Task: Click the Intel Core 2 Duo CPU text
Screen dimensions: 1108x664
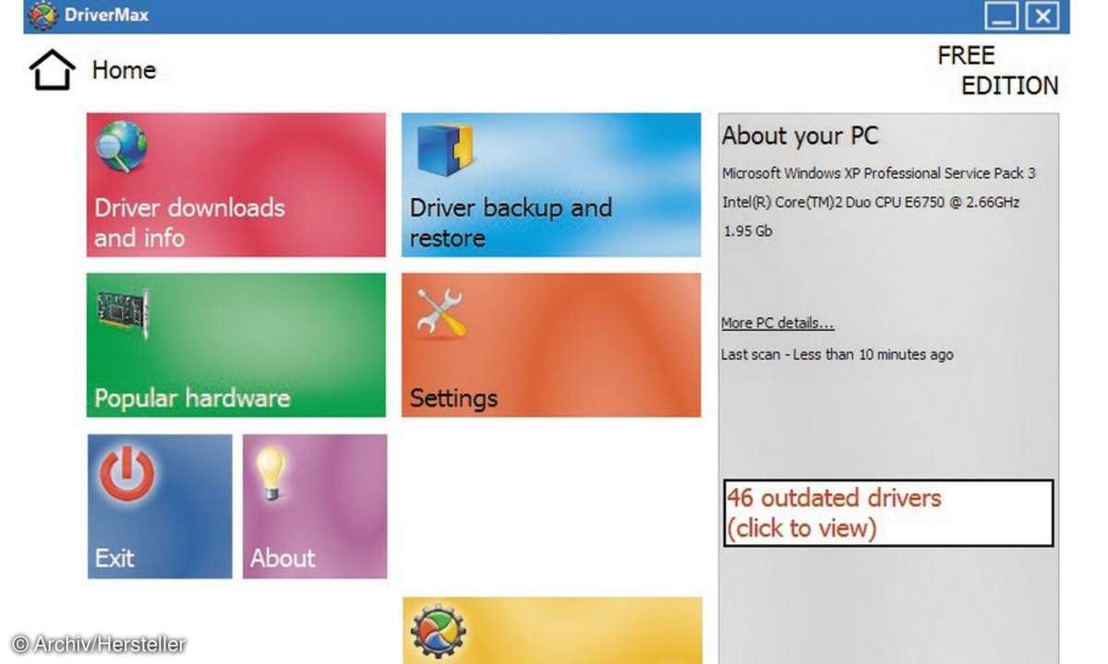Action: point(871,202)
